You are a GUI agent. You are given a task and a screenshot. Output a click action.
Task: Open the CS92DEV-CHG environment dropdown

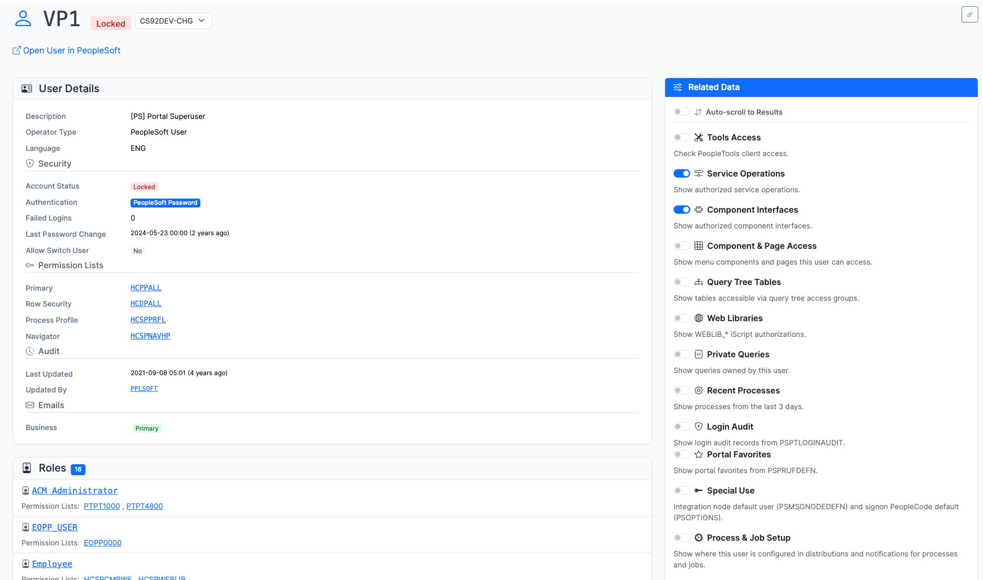click(174, 21)
